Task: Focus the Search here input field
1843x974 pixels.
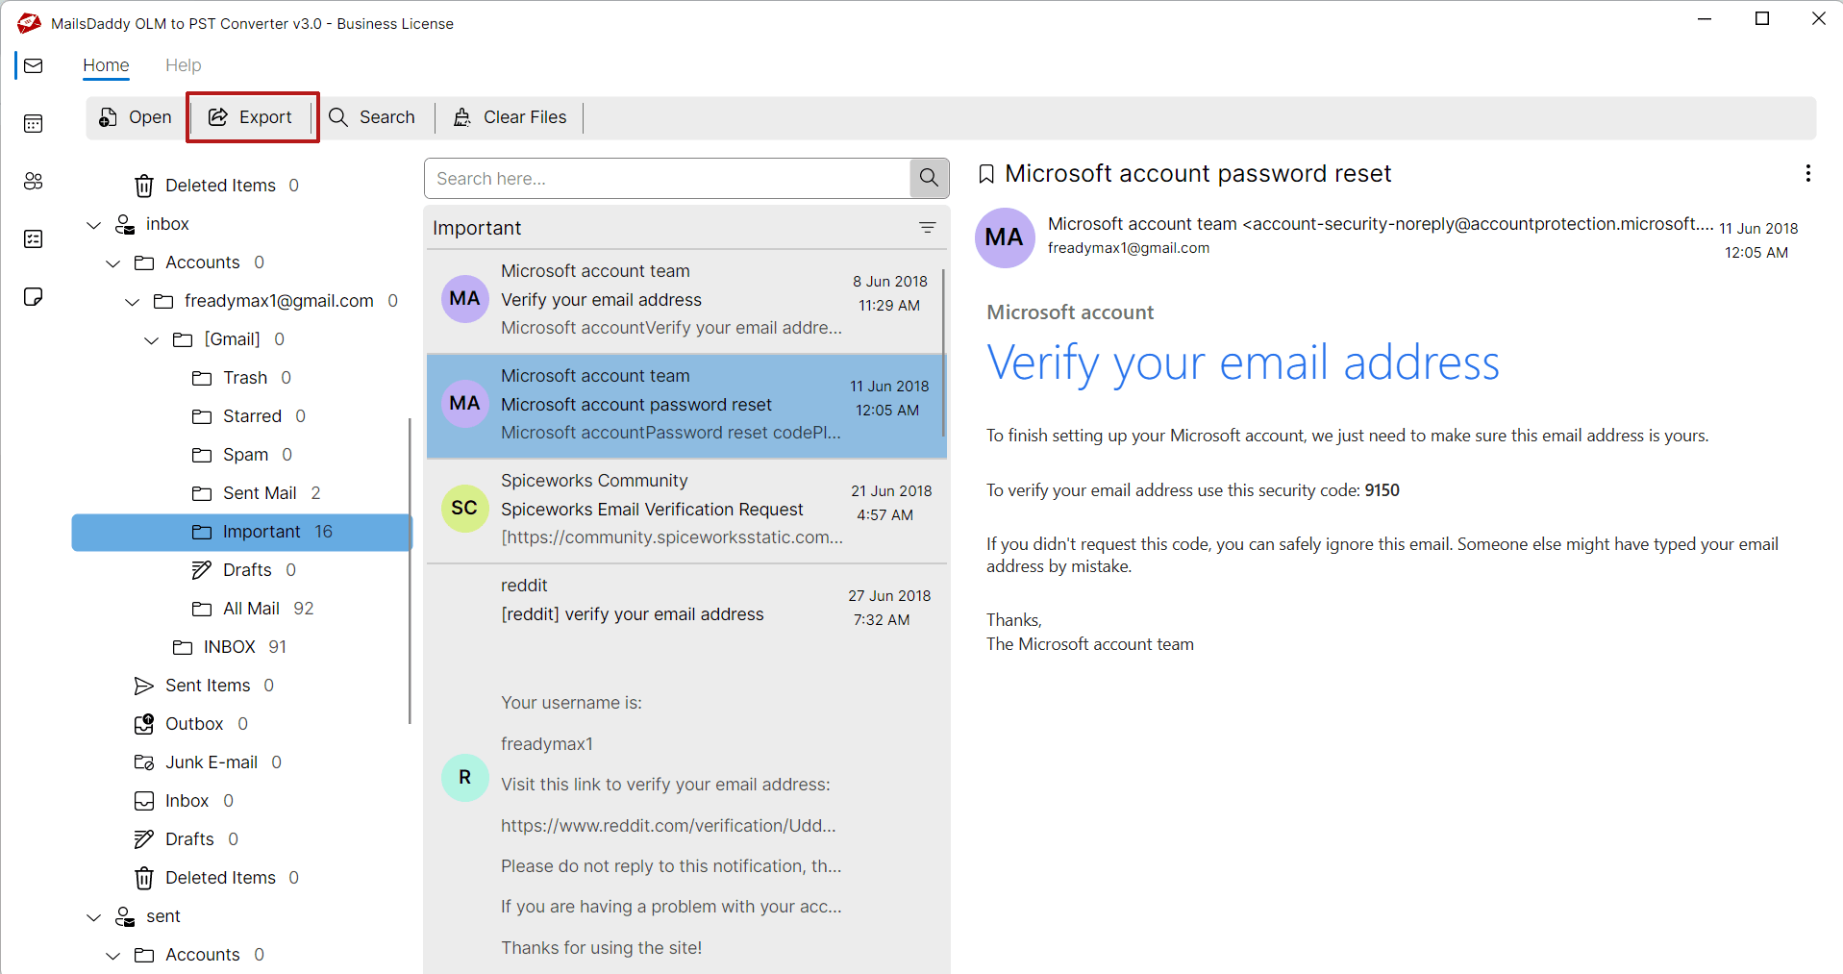Action: (x=667, y=178)
